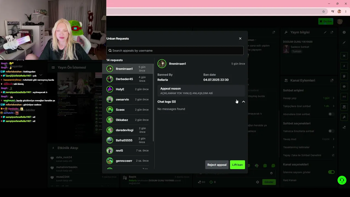Click Rremirraen1 avatar in appeal details
Screen dimensions: 350x197
coord(162,64)
